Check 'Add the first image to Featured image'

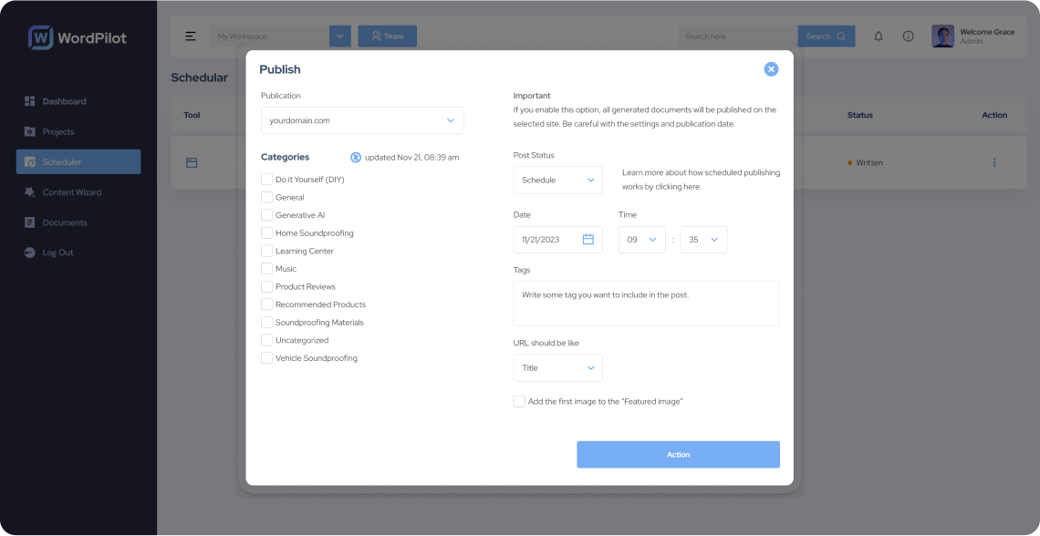click(x=519, y=401)
